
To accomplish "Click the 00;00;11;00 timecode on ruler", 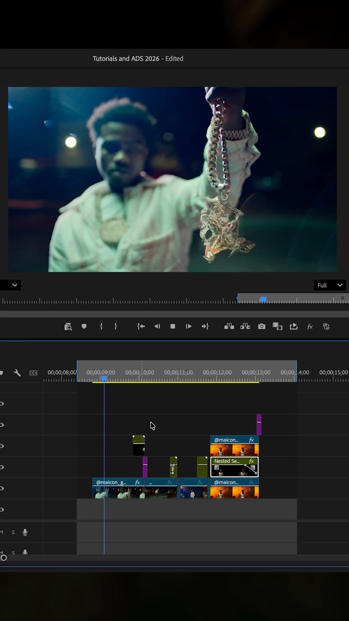I will [x=178, y=372].
